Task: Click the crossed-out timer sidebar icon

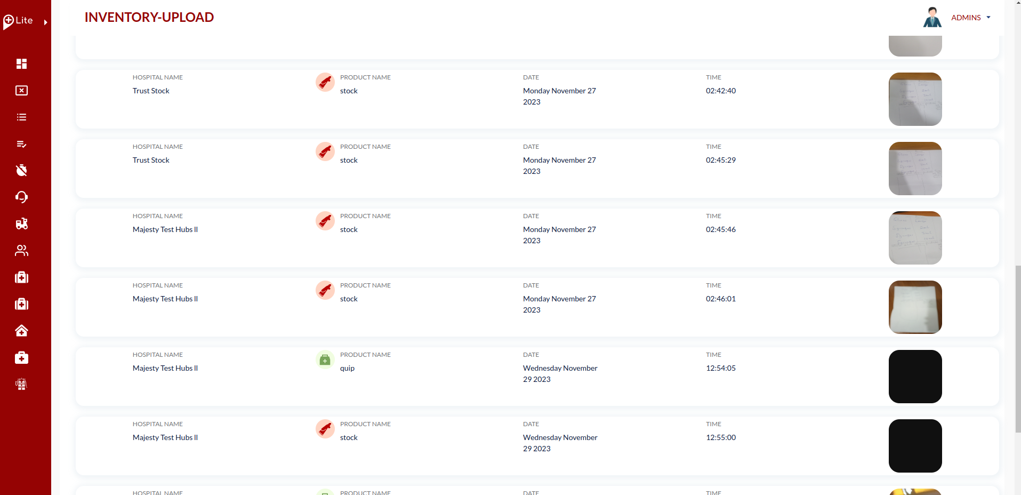Action: pyautogui.click(x=21, y=171)
